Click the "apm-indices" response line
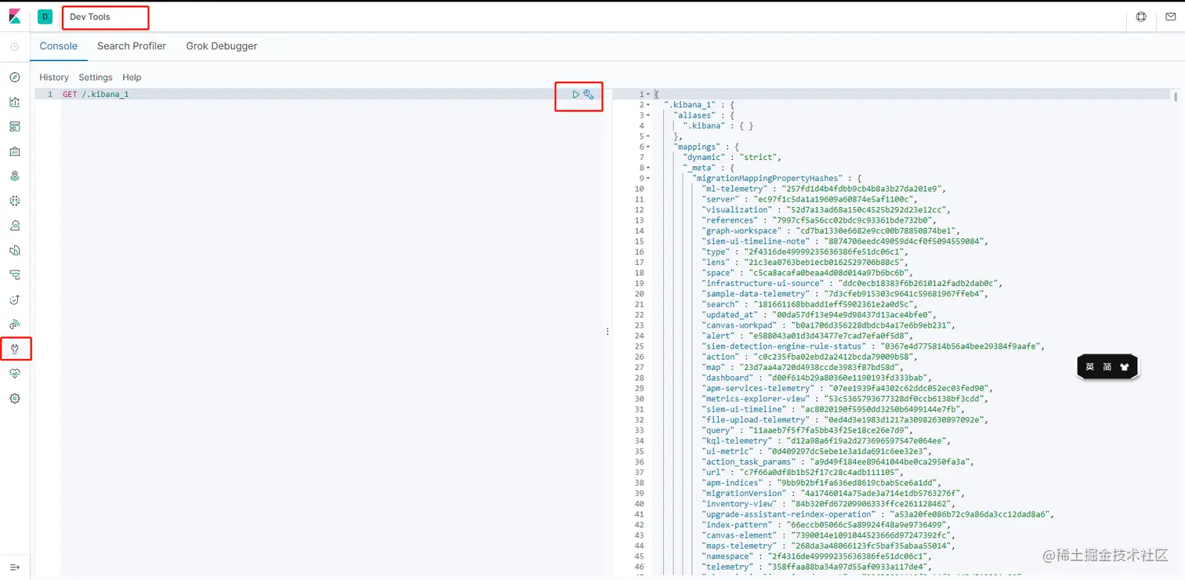This screenshot has height=580, width=1185. pos(821,483)
